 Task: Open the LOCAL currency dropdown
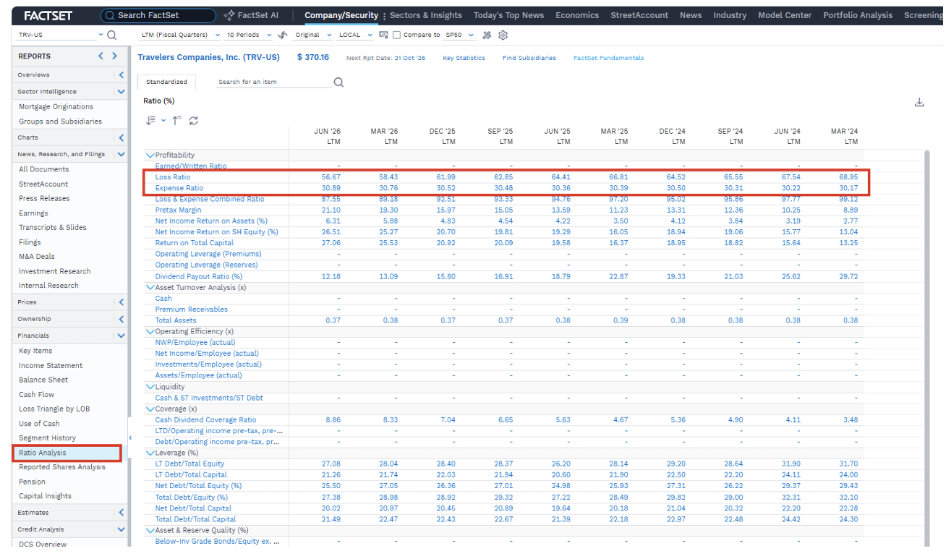click(370, 35)
